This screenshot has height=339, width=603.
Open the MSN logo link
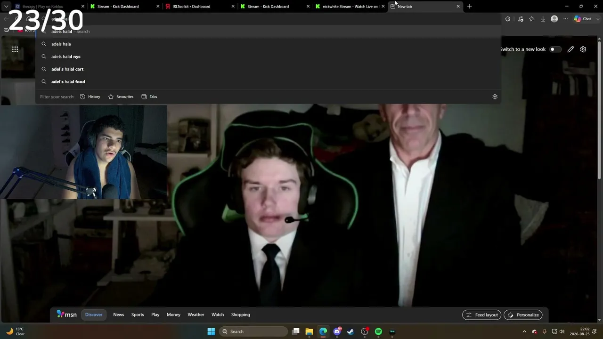click(66, 315)
